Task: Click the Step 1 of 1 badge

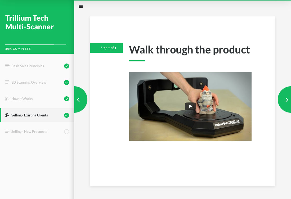Action: [x=106, y=48]
